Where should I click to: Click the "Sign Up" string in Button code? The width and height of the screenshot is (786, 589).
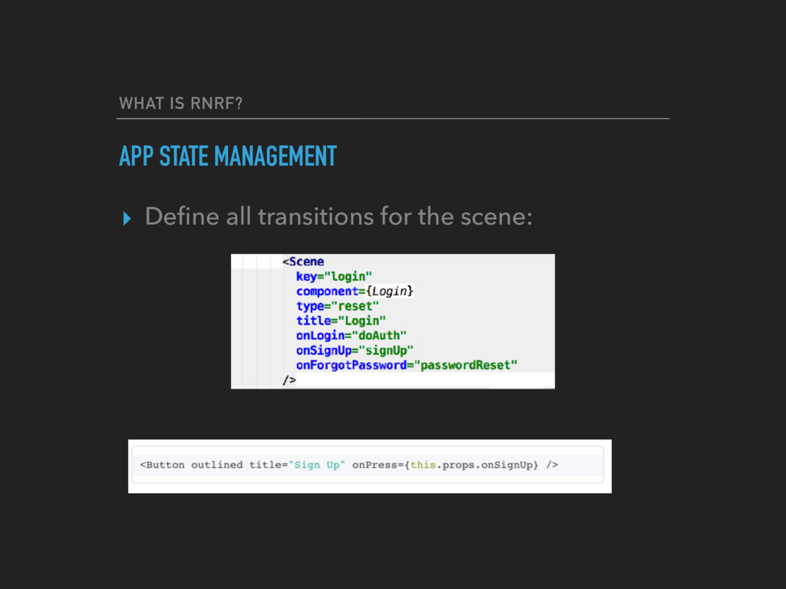coord(317,465)
